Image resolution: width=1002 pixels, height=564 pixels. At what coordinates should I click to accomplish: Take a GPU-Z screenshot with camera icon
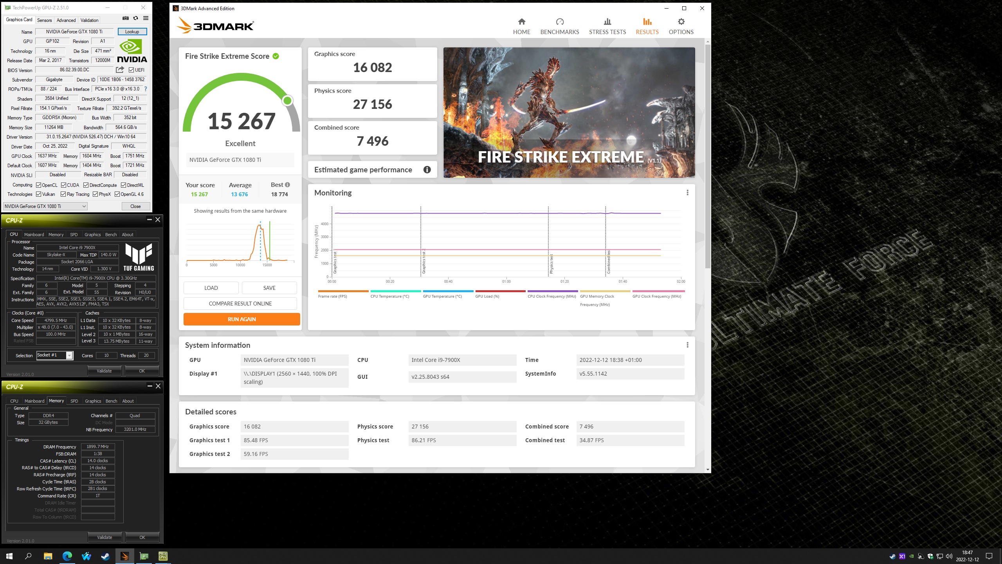click(x=126, y=18)
